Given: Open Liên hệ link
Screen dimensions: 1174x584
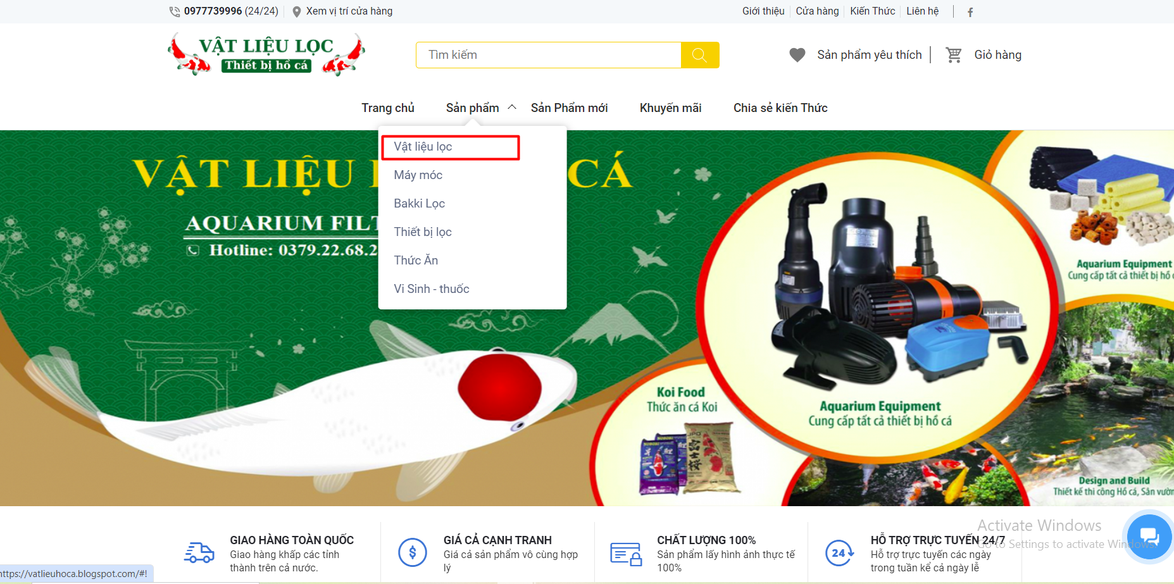Looking at the screenshot, I should click(922, 11).
